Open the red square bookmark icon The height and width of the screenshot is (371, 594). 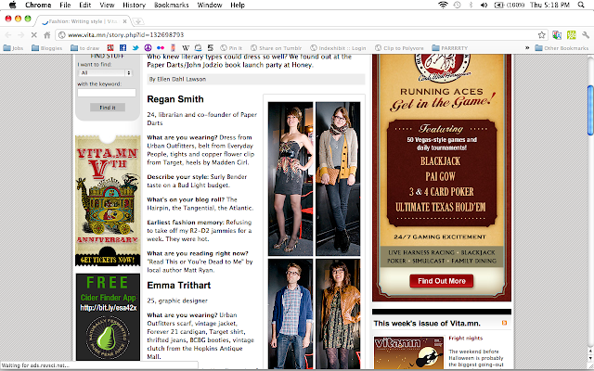click(110, 47)
